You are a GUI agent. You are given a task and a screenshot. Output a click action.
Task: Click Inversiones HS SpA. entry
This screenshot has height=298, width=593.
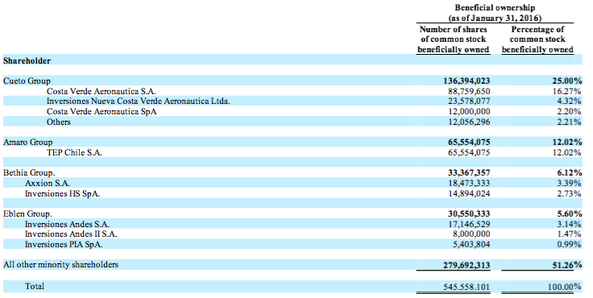(62, 193)
